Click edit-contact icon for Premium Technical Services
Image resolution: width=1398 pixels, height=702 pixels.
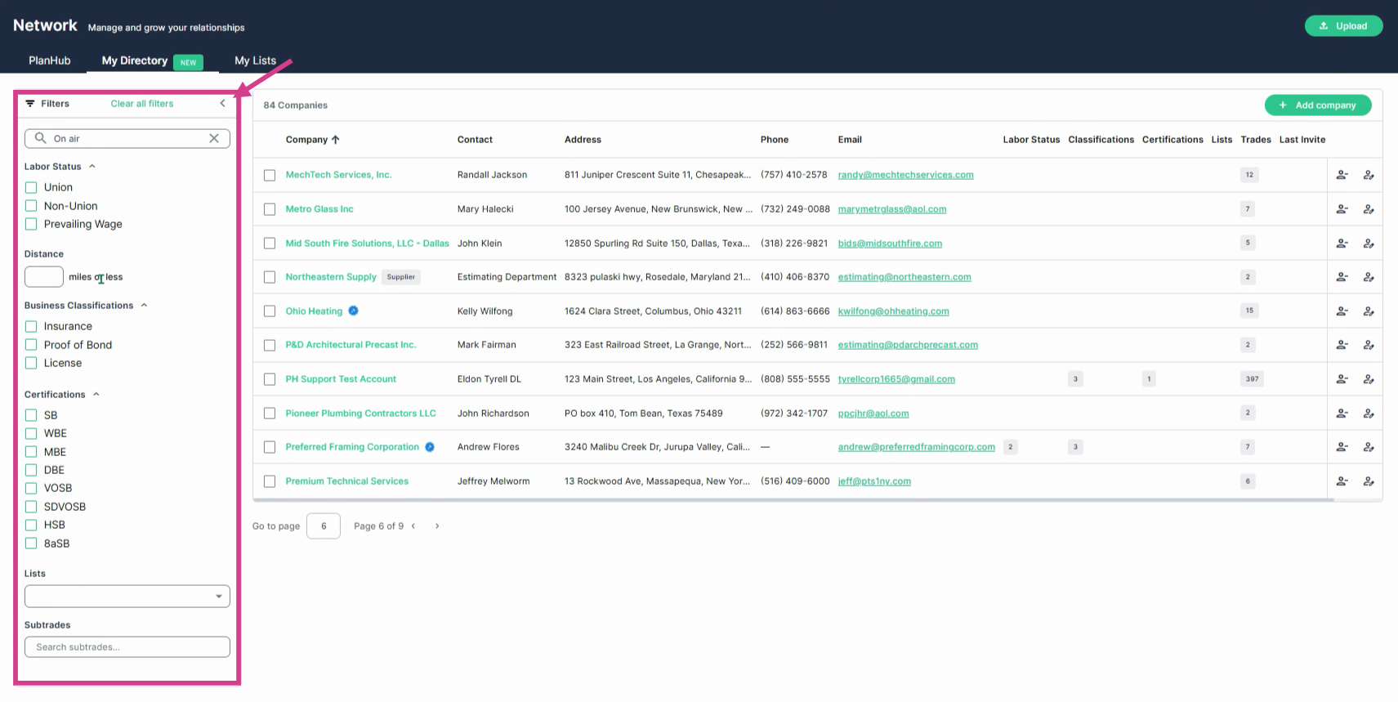tap(1369, 481)
